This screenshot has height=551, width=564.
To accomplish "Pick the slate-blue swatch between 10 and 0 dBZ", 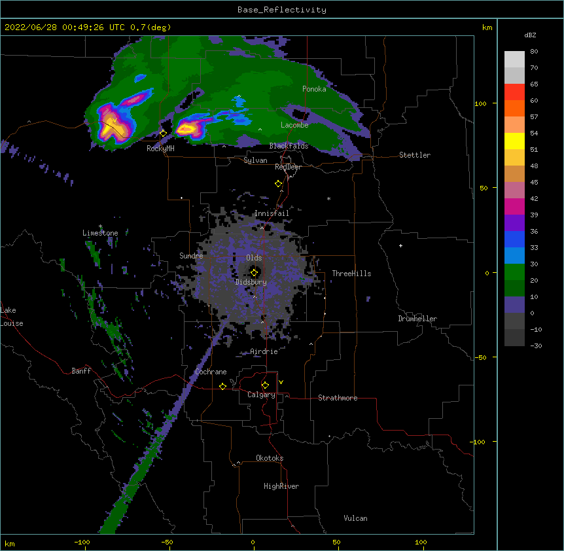I will click(x=514, y=305).
